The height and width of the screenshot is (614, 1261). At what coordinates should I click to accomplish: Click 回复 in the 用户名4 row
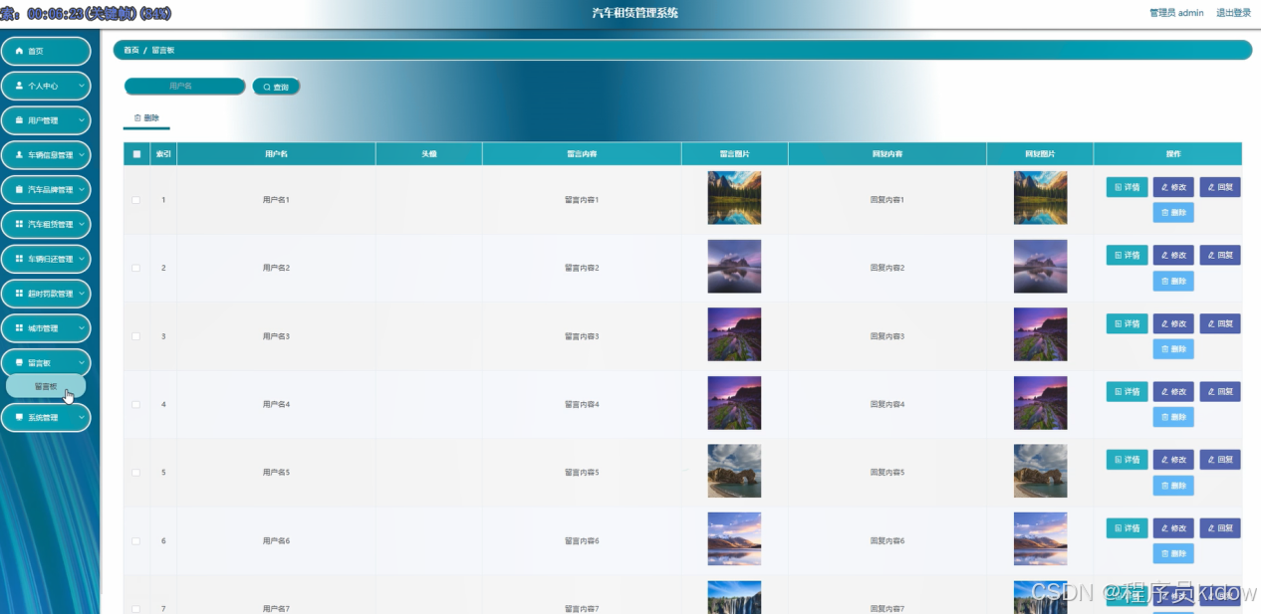(x=1220, y=392)
